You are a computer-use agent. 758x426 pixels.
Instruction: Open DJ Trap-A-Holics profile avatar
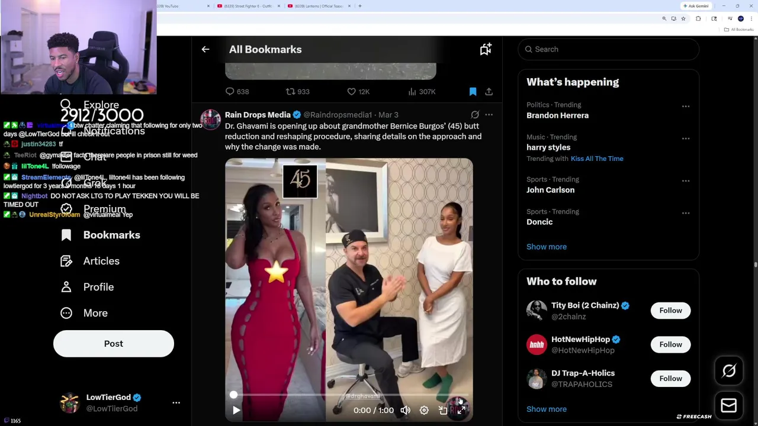coord(537,378)
